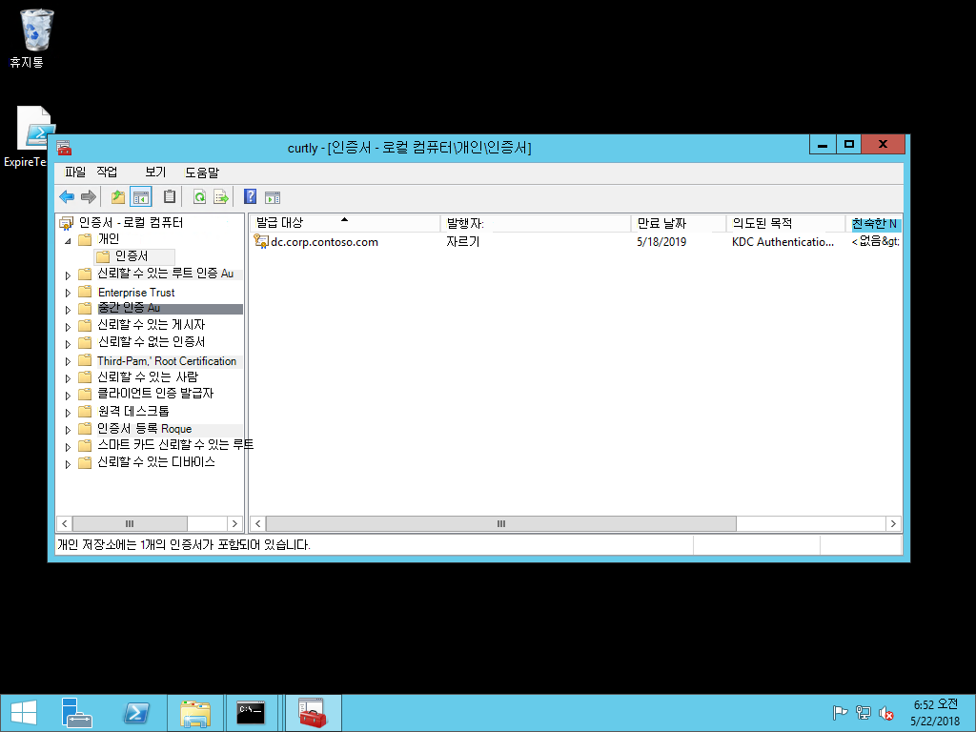Viewport: 976px width, 732px height.
Task: Move up one level in the toolbar
Action: (117, 197)
